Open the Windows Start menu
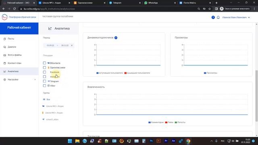This screenshot has width=258, height=145. (x=70, y=141)
